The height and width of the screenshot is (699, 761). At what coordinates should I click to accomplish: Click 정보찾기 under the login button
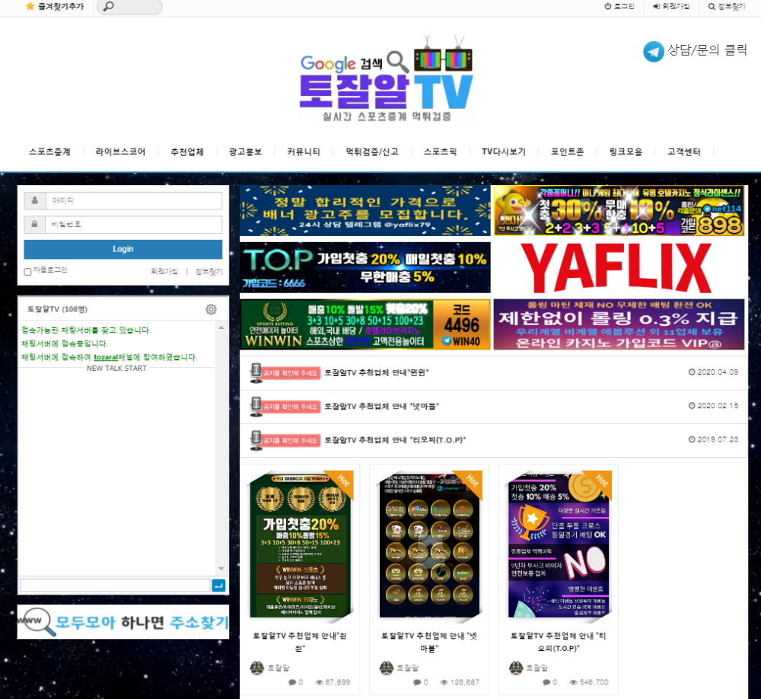(x=209, y=271)
